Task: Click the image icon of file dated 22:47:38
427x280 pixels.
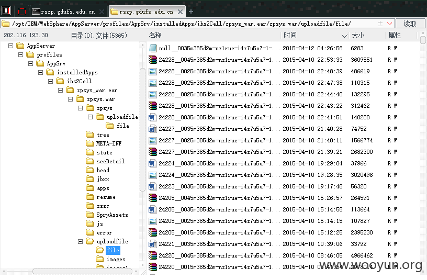Action: [153, 83]
